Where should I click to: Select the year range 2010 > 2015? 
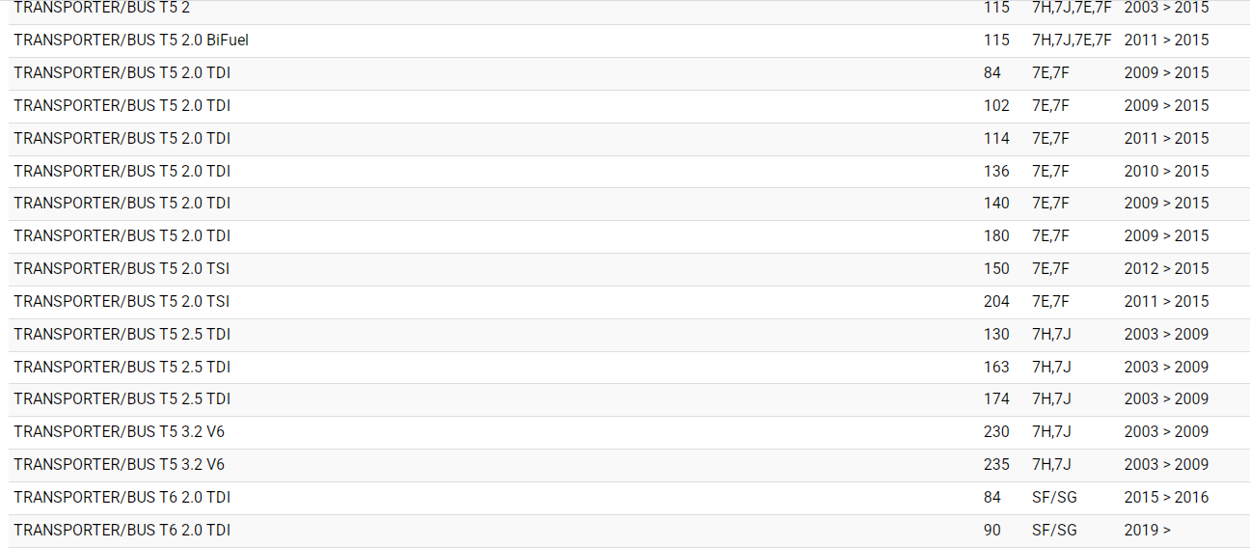point(1165,172)
